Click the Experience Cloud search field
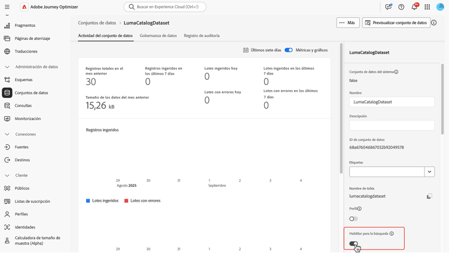The height and width of the screenshot is (253, 449). pos(165,7)
